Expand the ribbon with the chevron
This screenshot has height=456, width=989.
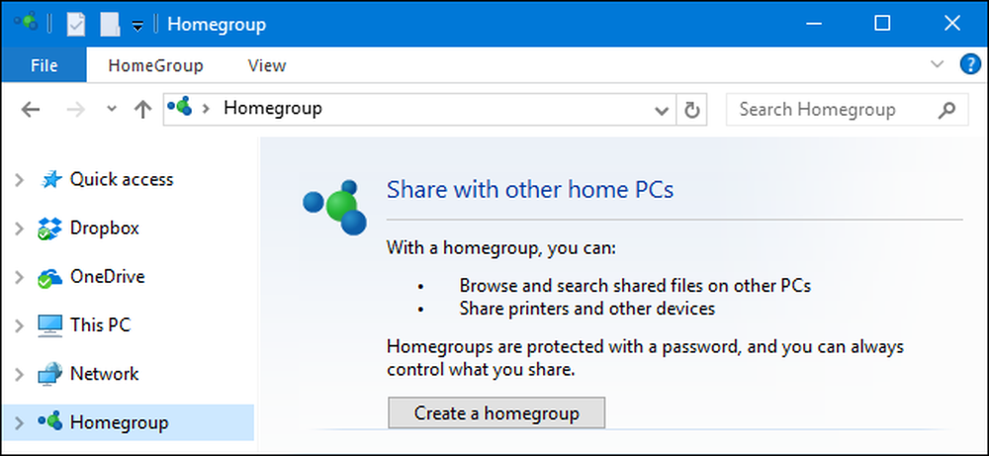[938, 64]
